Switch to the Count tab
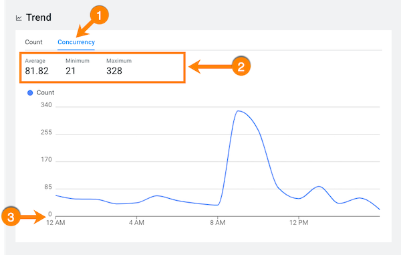Viewport: 401px width, 255px height. coord(33,42)
